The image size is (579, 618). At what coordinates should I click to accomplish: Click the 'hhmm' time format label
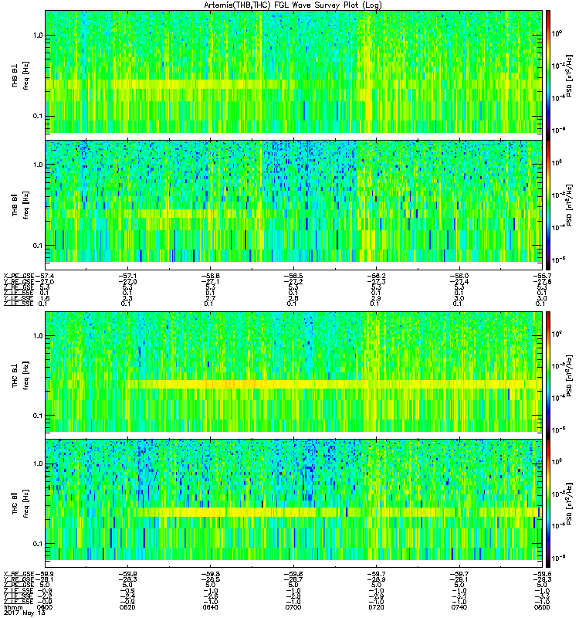pos(13,607)
